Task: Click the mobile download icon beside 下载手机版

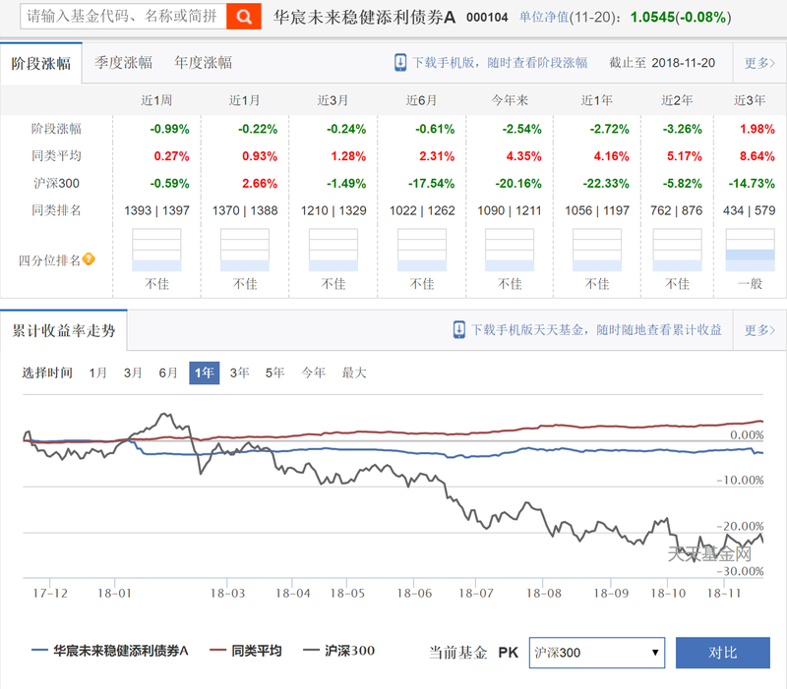Action: (400, 63)
